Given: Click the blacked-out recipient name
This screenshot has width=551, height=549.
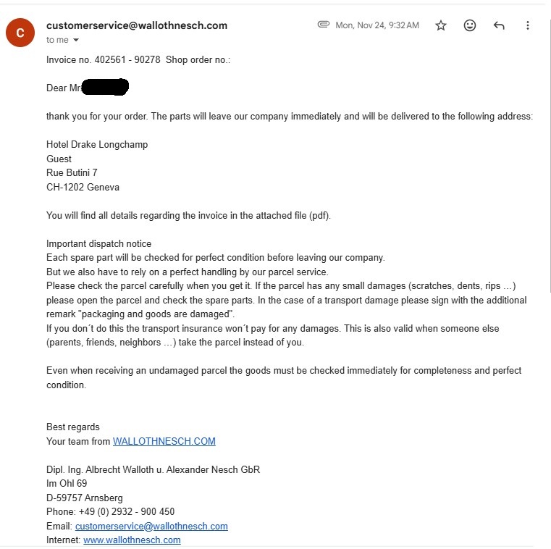Looking at the screenshot, I should coord(105,88).
